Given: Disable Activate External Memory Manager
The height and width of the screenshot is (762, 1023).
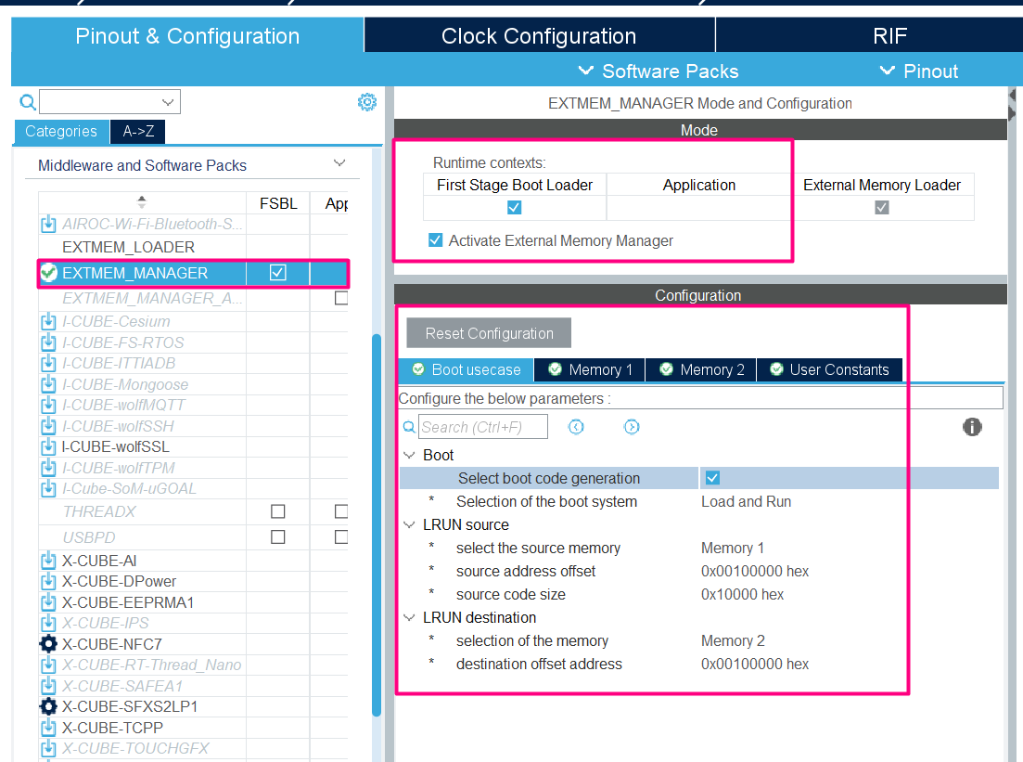Looking at the screenshot, I should (x=435, y=239).
